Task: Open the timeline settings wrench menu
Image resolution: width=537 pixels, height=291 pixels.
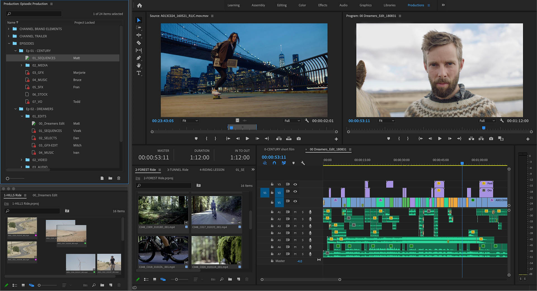Action: 303,163
